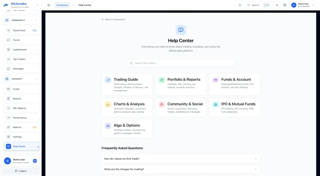Screen dimensions: 320x176
Task: Click the Funds & Account card icon
Action: 215,80
